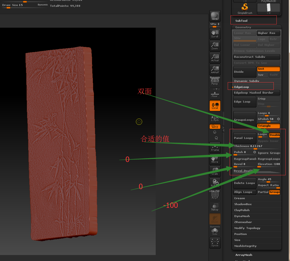Click the Frame mesh icon
Image resolution: width=290 pixels, height=261 pixels.
215,147
